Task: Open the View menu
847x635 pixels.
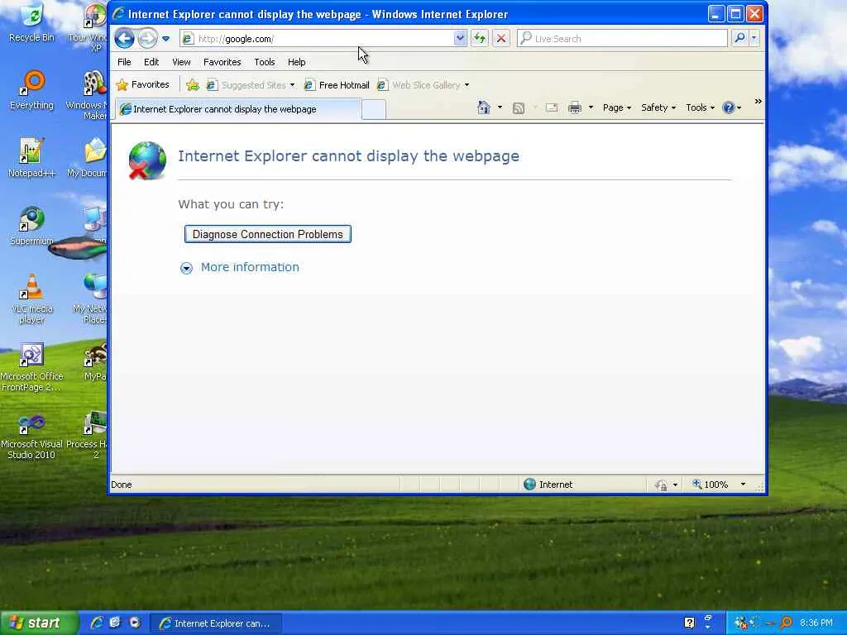Action: [x=181, y=62]
